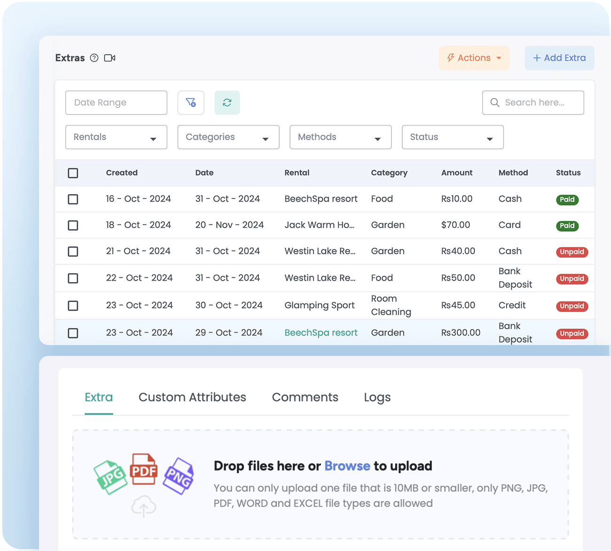Click the Add Extra button
The height and width of the screenshot is (551, 611).
[x=559, y=58]
